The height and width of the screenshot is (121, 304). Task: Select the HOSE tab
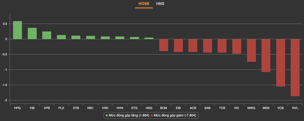pos(144,4)
